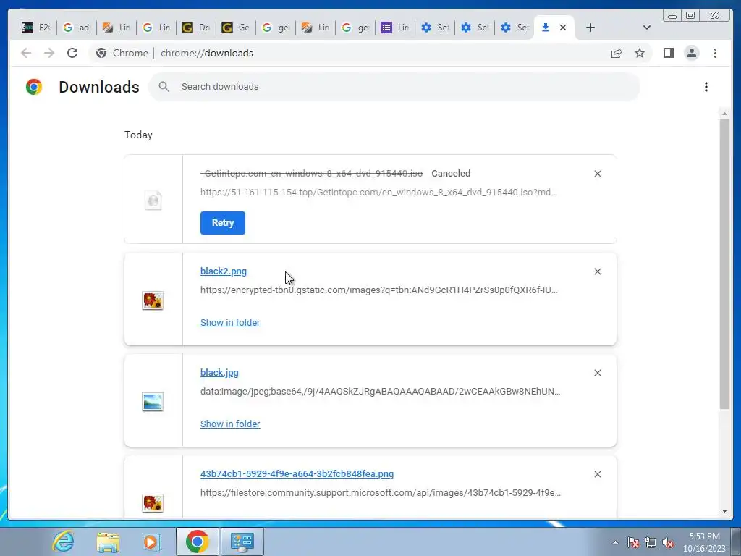The image size is (741, 556).
Task: Click the encrypted-tbn0.gstatic.com URL text
Action: [x=379, y=290]
